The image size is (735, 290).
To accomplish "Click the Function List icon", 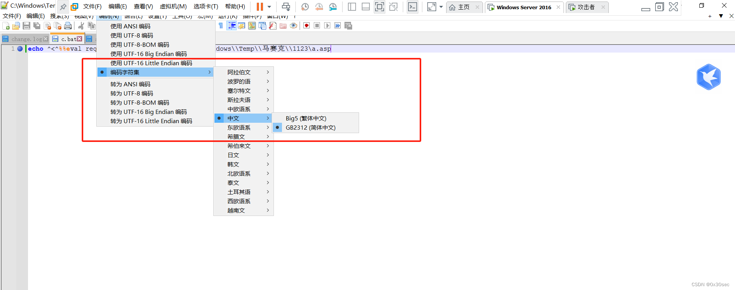I will (273, 26).
